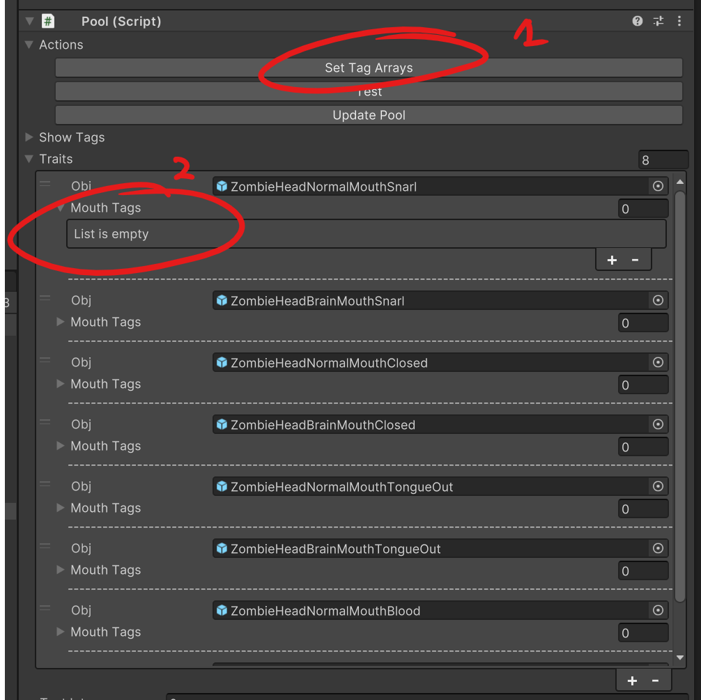Image resolution: width=701 pixels, height=700 pixels.
Task: Collapse the Traits list foldout
Action: click(29, 159)
